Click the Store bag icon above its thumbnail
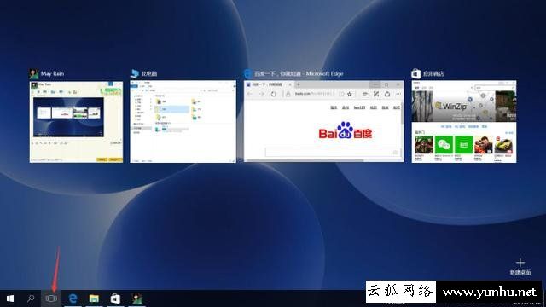This screenshot has height=307, width=546. pos(415,73)
